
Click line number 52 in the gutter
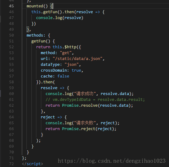tap(11, 47)
